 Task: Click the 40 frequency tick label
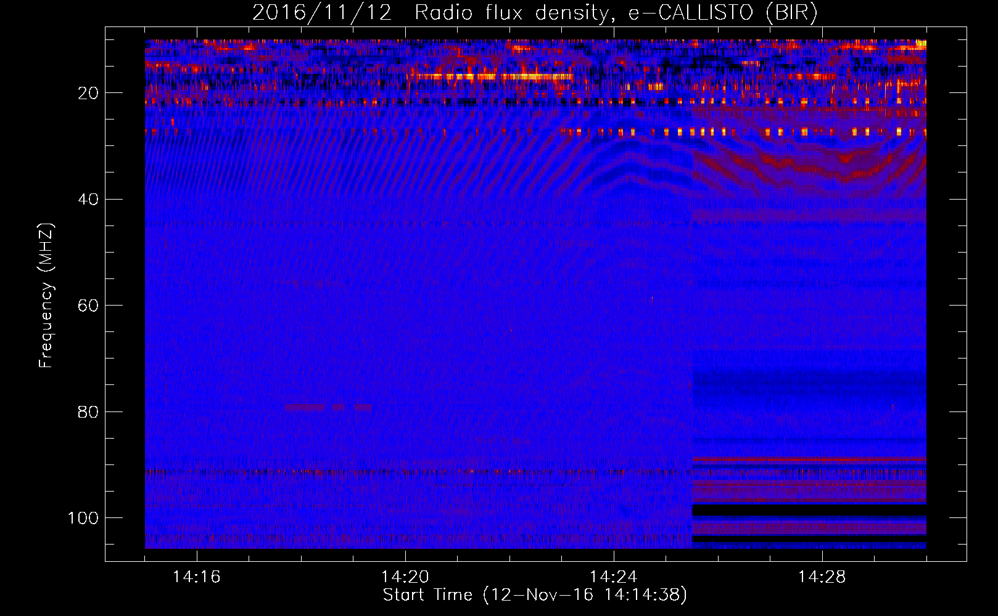(89, 200)
